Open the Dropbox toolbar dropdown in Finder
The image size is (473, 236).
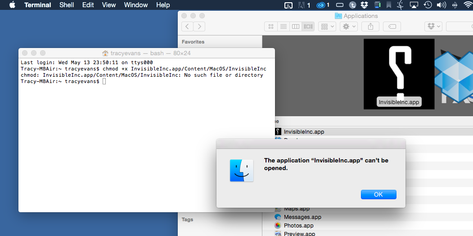[433, 27]
